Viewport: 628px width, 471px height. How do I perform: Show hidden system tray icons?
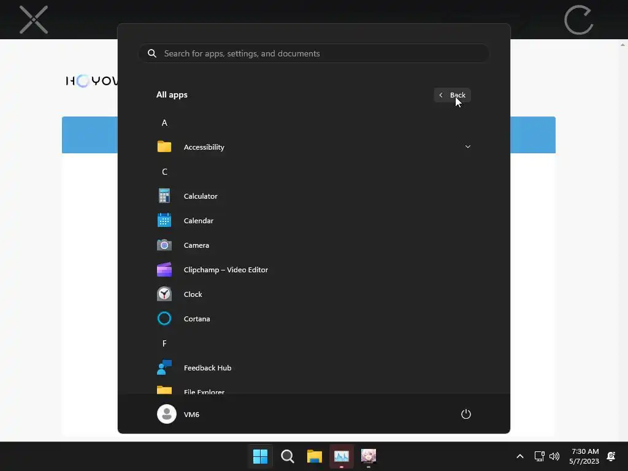[520, 456]
